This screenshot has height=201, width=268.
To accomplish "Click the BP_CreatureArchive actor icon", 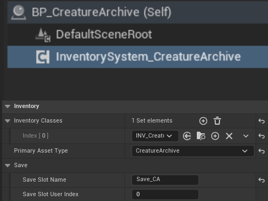I will 18,12.
